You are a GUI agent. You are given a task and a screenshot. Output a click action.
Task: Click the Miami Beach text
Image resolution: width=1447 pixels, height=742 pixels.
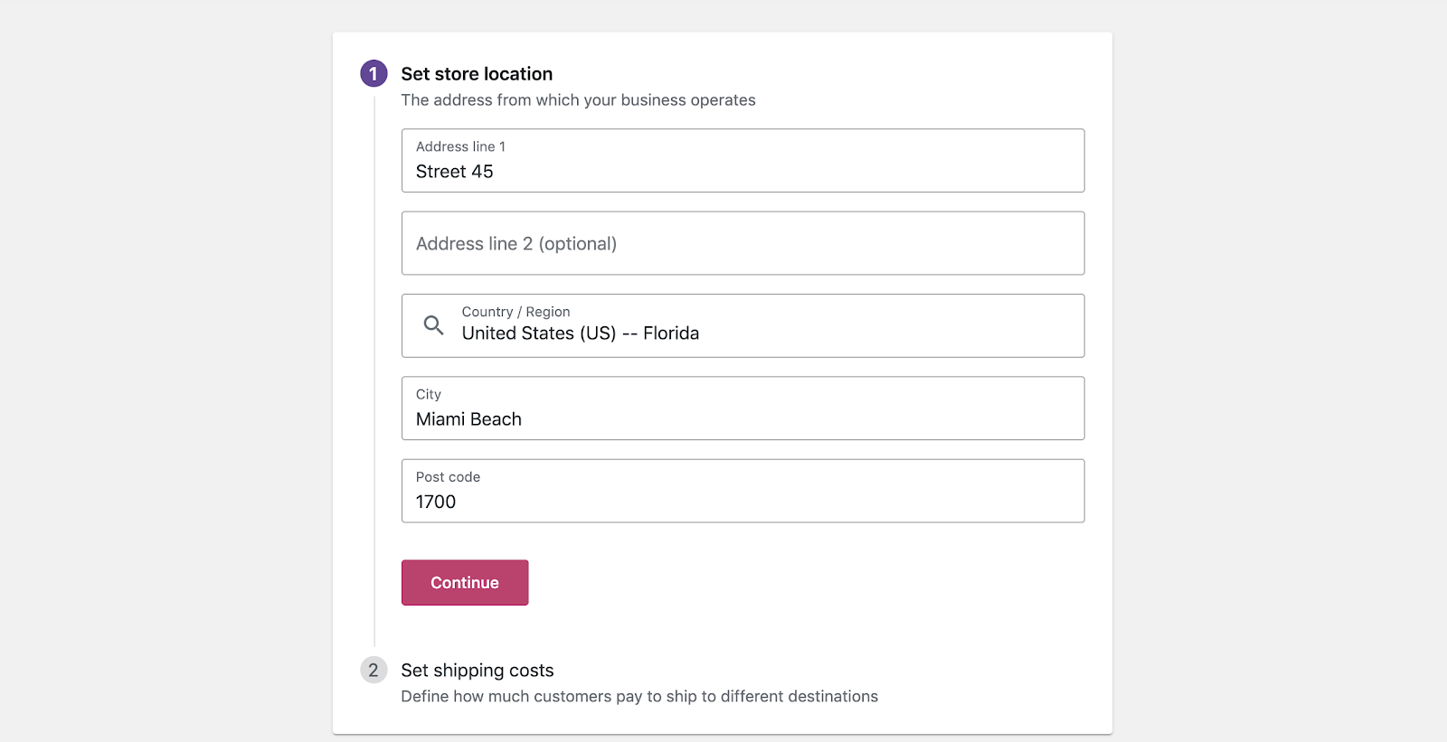pos(468,419)
